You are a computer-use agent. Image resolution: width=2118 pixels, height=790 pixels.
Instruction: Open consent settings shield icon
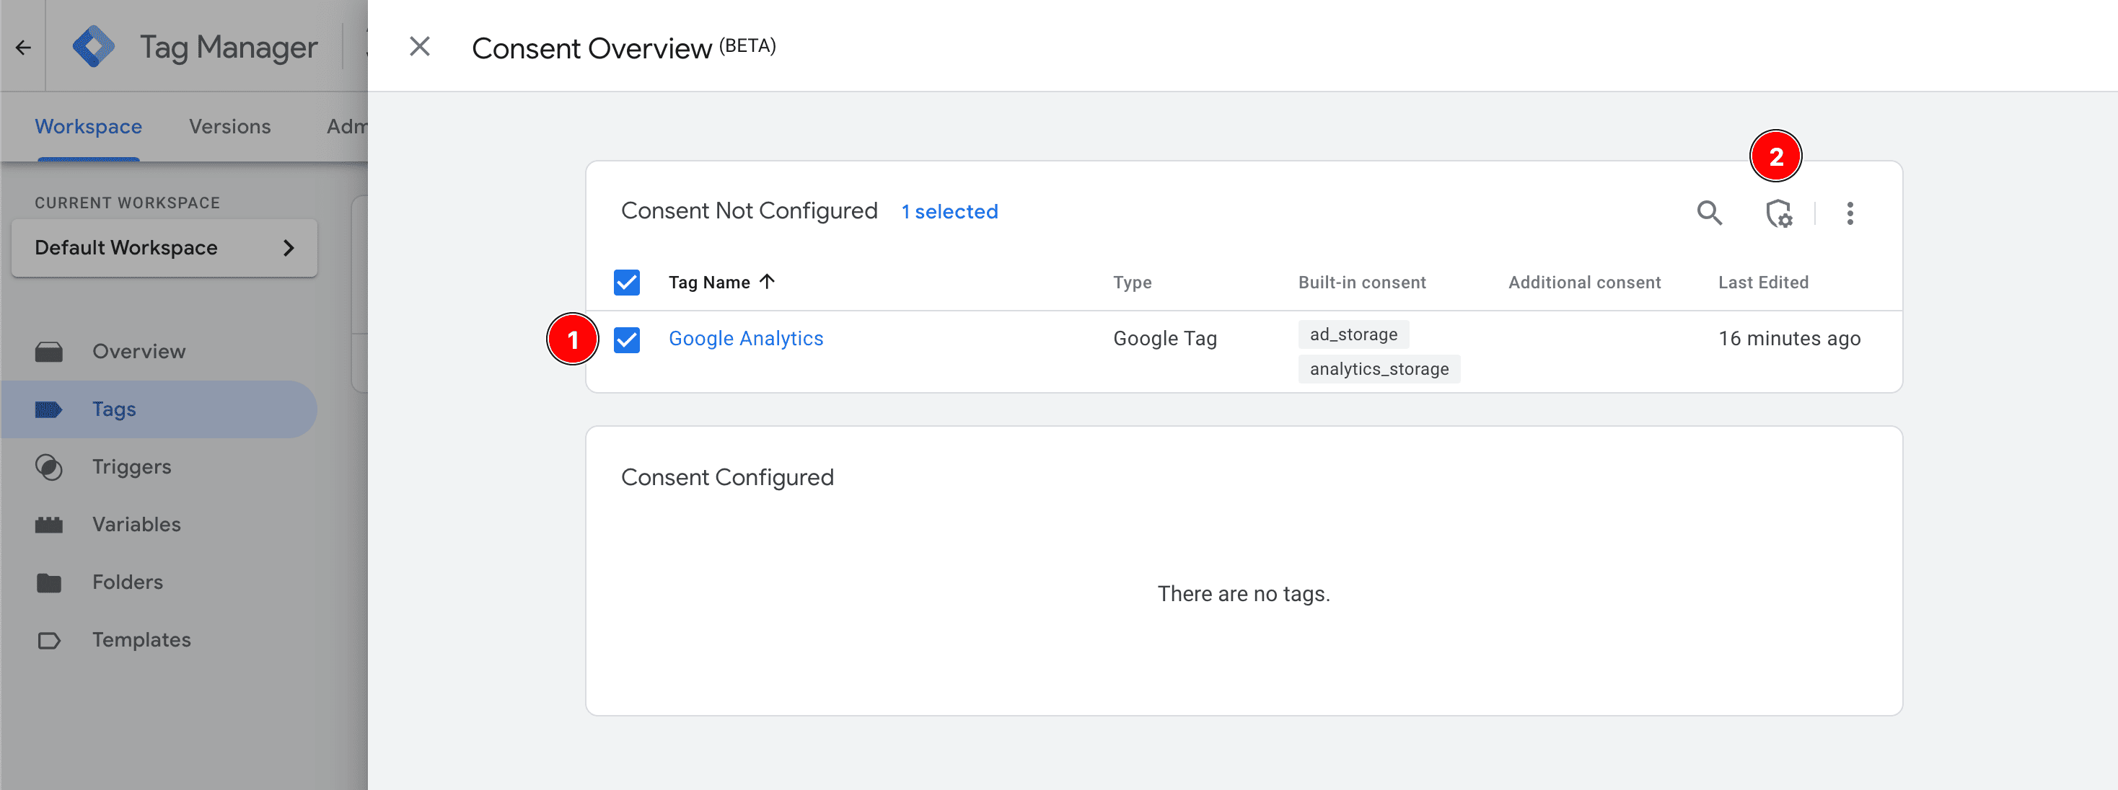[1778, 213]
